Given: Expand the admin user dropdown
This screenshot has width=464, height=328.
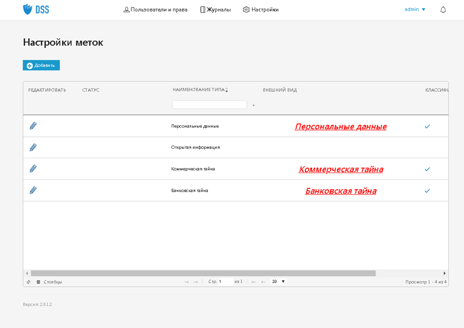Looking at the screenshot, I should pos(415,10).
